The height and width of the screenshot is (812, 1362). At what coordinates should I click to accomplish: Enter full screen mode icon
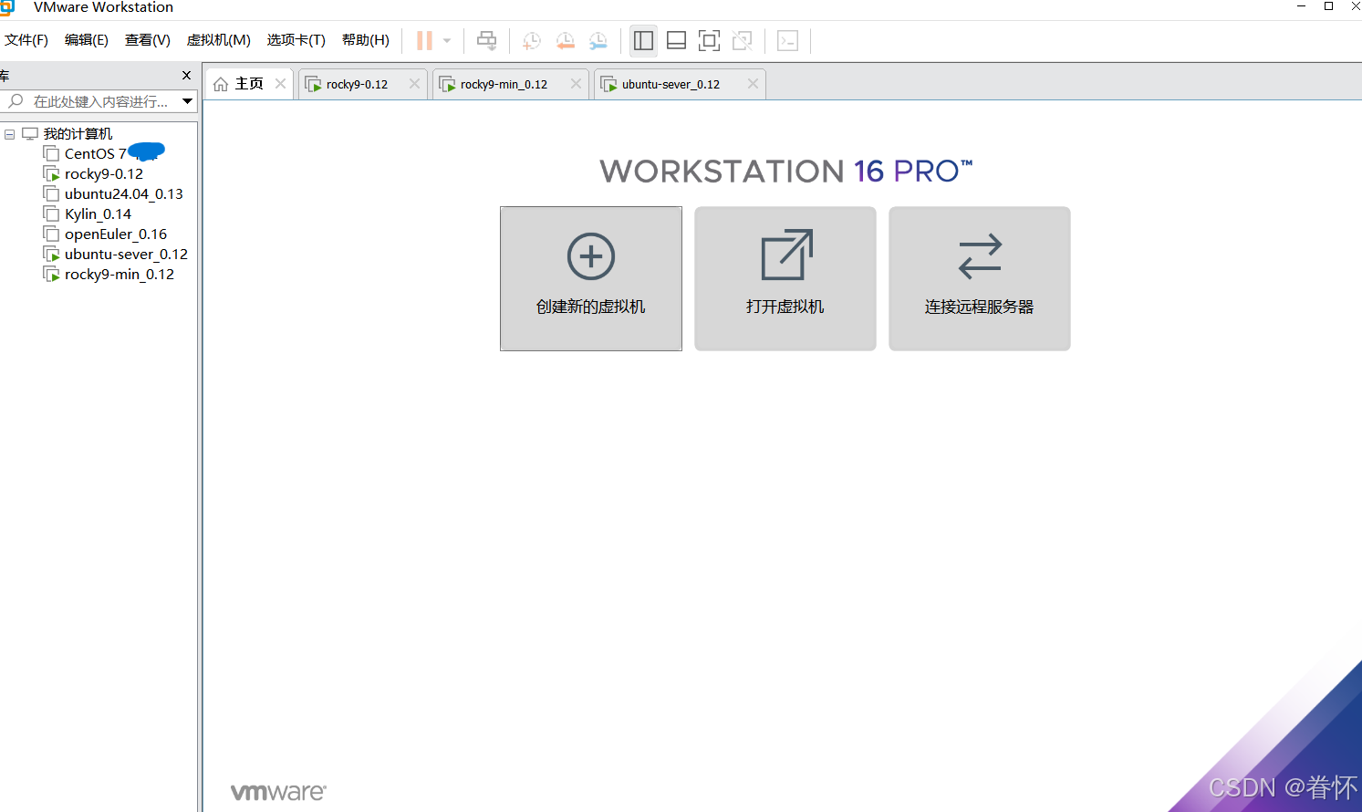(x=709, y=40)
